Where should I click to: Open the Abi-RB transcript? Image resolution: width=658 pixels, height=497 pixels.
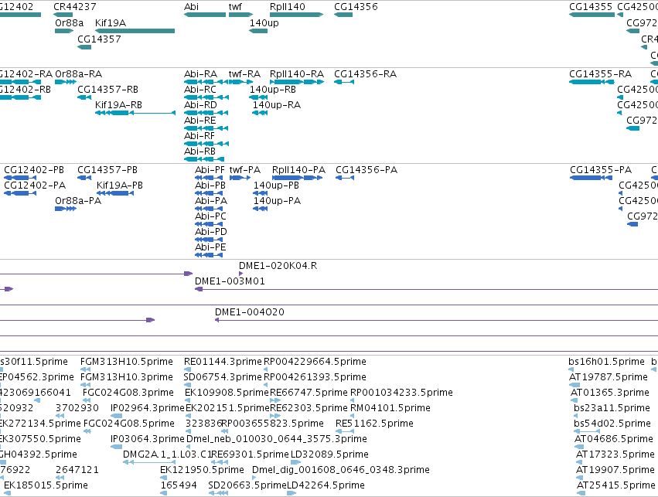pos(204,159)
